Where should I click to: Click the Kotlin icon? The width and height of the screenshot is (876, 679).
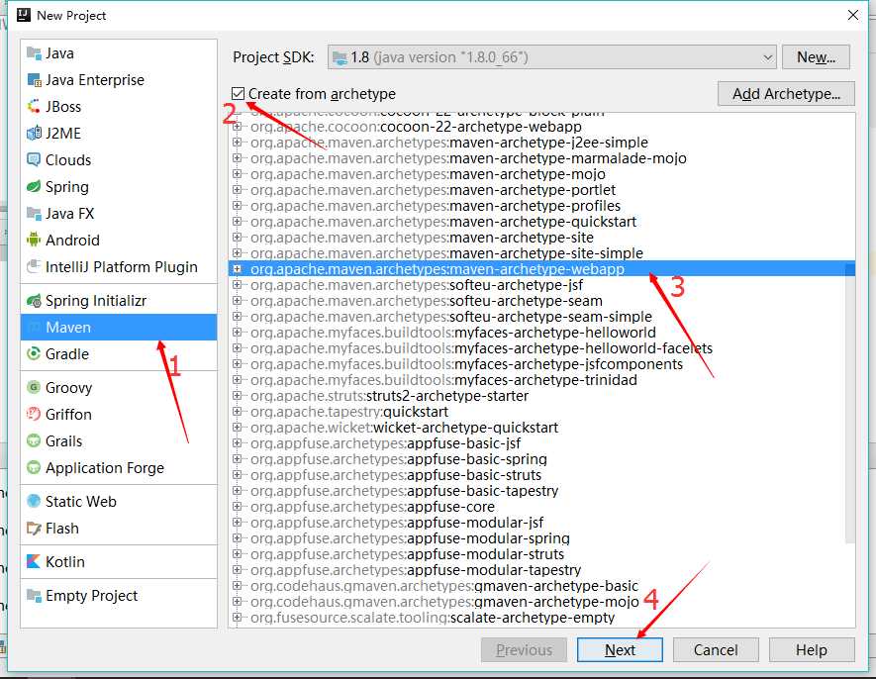[x=34, y=561]
